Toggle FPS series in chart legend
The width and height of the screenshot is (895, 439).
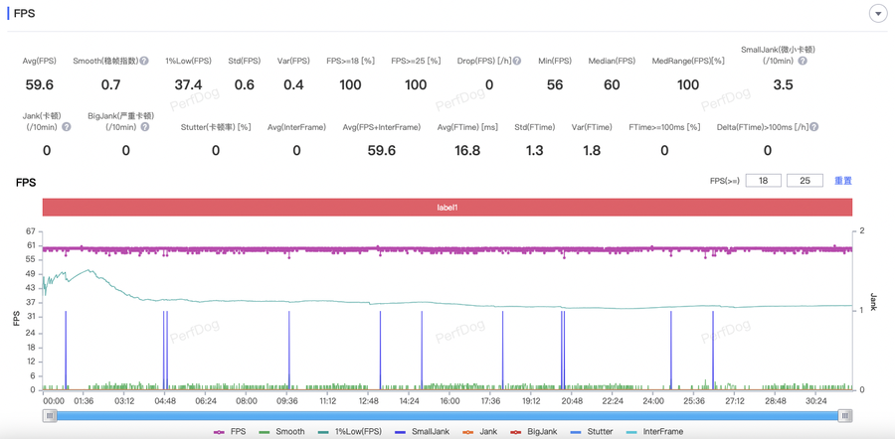(x=230, y=432)
